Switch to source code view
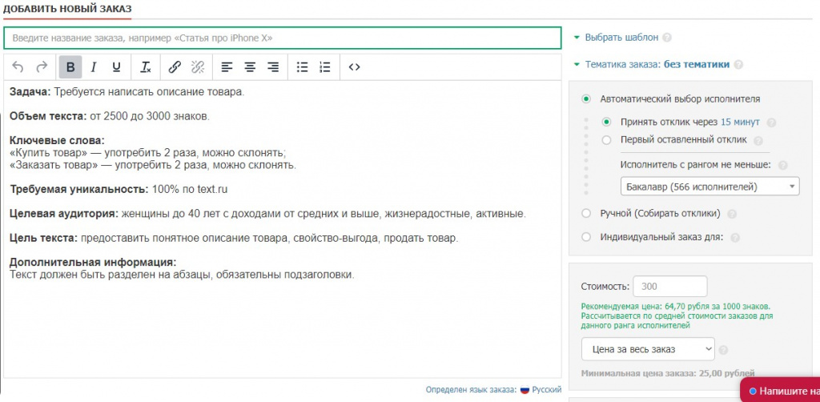820x402 pixels. [354, 67]
